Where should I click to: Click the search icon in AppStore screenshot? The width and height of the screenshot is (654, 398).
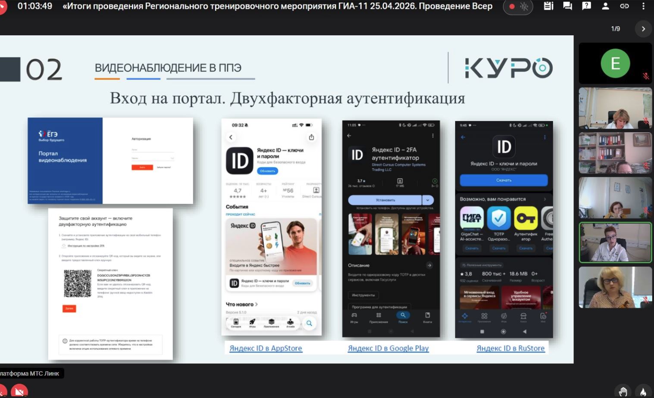[x=309, y=323]
